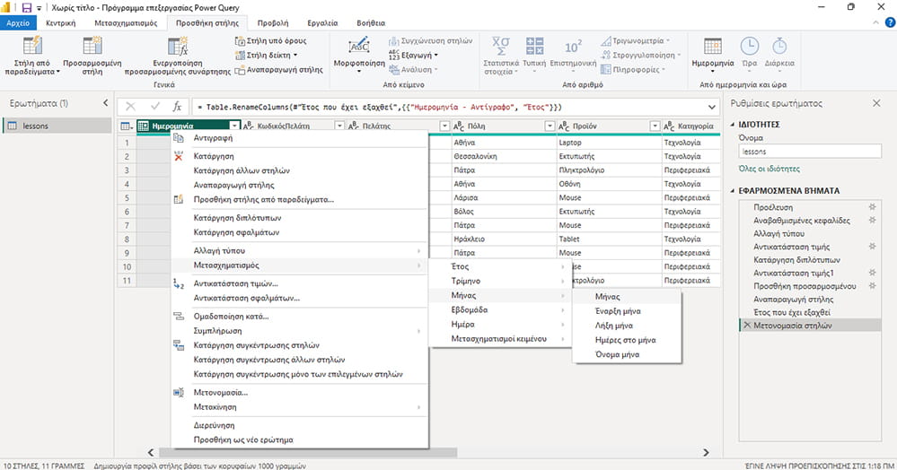This screenshot has width=897, height=470.
Task: Click the table icon at grid's top-left corner
Action: (x=127, y=126)
